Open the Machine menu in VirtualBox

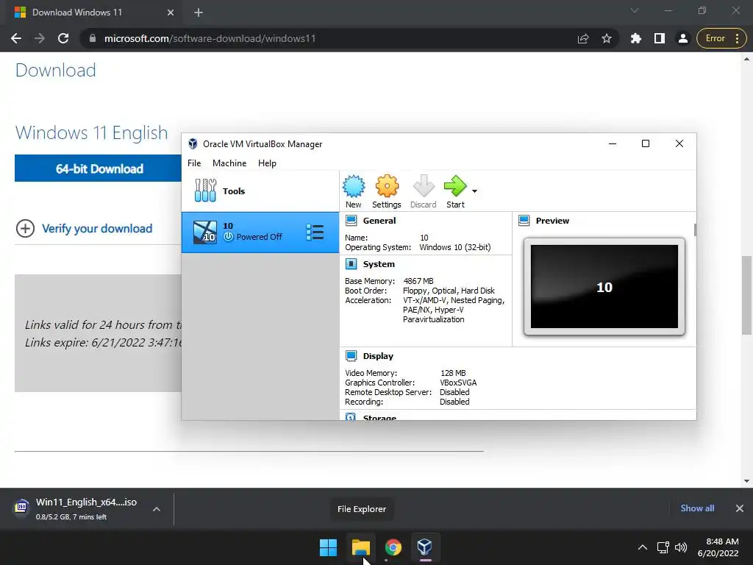tap(229, 163)
